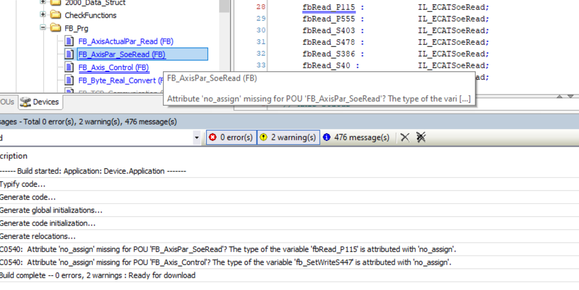Click the CheckFunctions folder icon
This screenshot has height=290, width=579.
[x=56, y=15]
